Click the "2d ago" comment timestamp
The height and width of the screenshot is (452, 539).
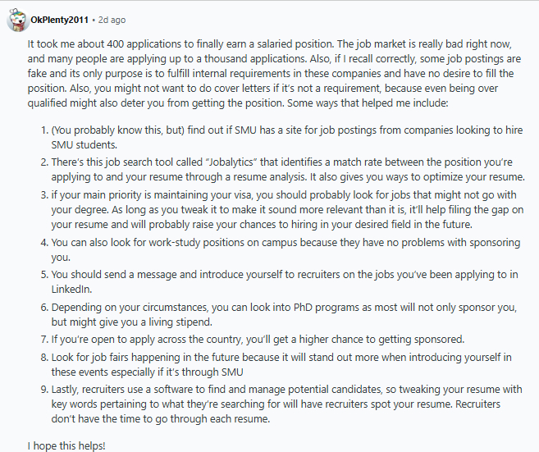pos(112,20)
